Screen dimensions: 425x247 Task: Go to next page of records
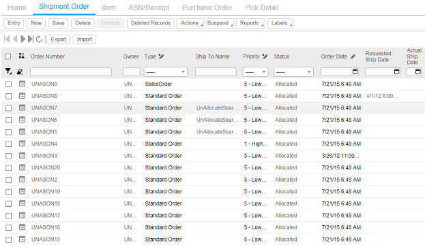[23, 39]
